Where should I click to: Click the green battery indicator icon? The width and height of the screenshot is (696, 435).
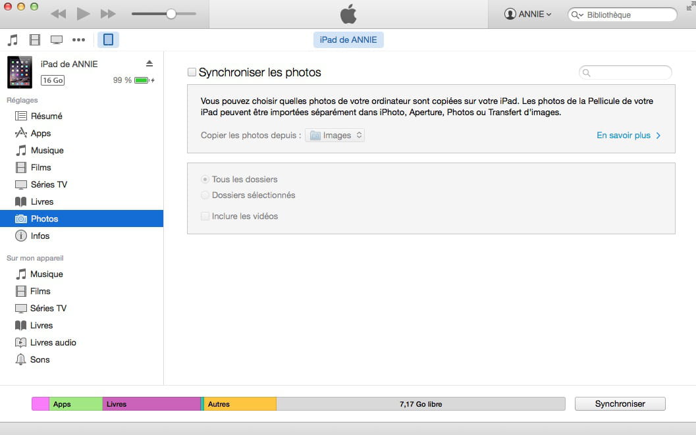142,80
